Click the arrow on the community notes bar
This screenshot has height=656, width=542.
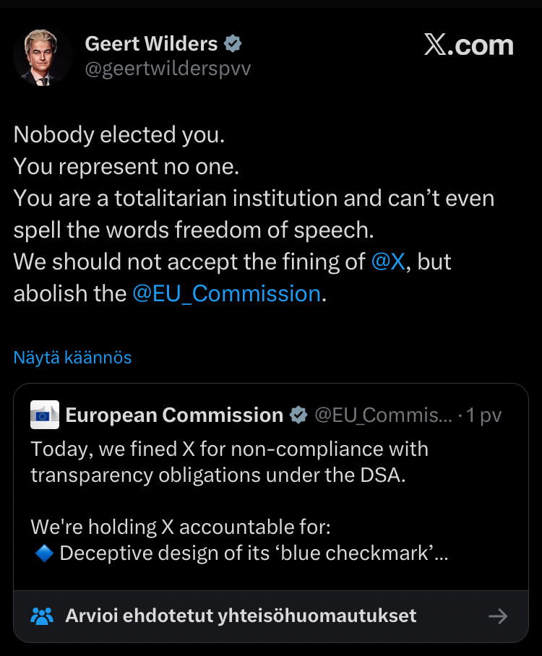[x=498, y=616]
